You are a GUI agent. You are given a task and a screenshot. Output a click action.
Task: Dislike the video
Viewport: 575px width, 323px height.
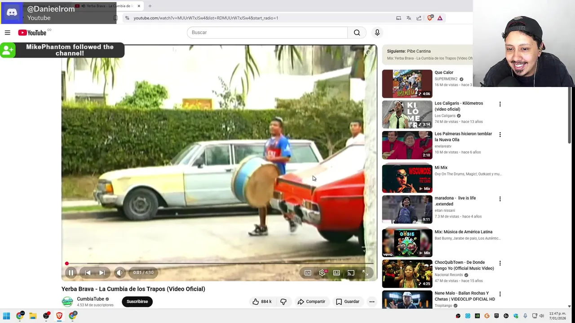click(x=283, y=301)
